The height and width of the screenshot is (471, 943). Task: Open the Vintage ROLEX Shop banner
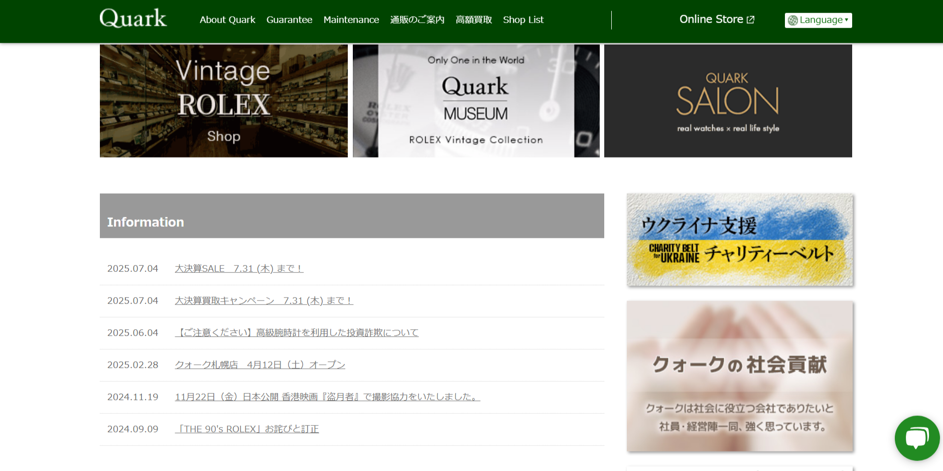click(224, 101)
